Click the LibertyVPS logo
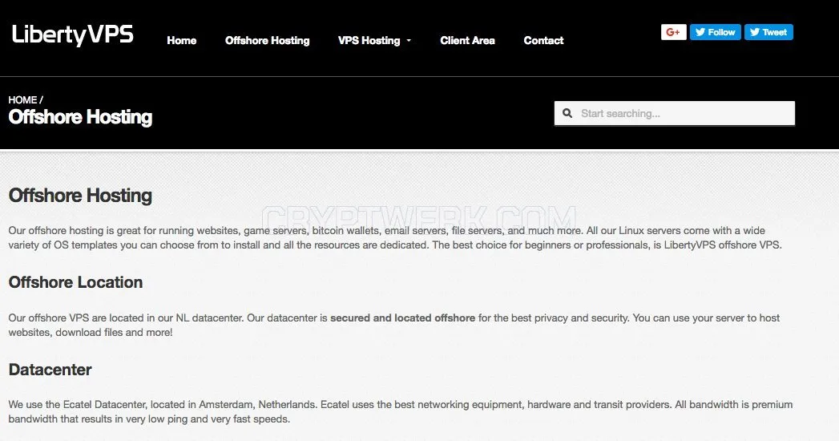839x441 pixels. [x=73, y=34]
